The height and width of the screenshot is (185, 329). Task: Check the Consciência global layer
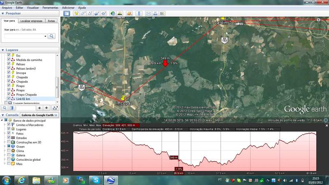coord(9,160)
